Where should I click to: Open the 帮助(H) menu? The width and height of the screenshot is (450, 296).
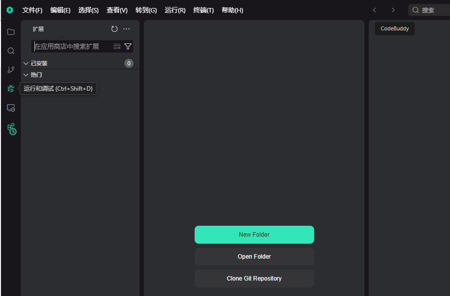[x=232, y=10]
